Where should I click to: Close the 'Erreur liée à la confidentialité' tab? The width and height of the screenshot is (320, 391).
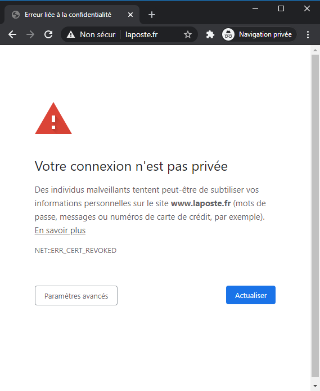(x=130, y=15)
